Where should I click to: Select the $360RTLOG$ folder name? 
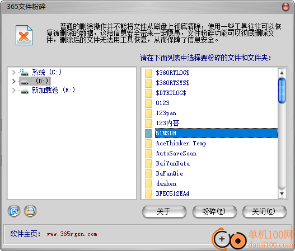(172, 73)
